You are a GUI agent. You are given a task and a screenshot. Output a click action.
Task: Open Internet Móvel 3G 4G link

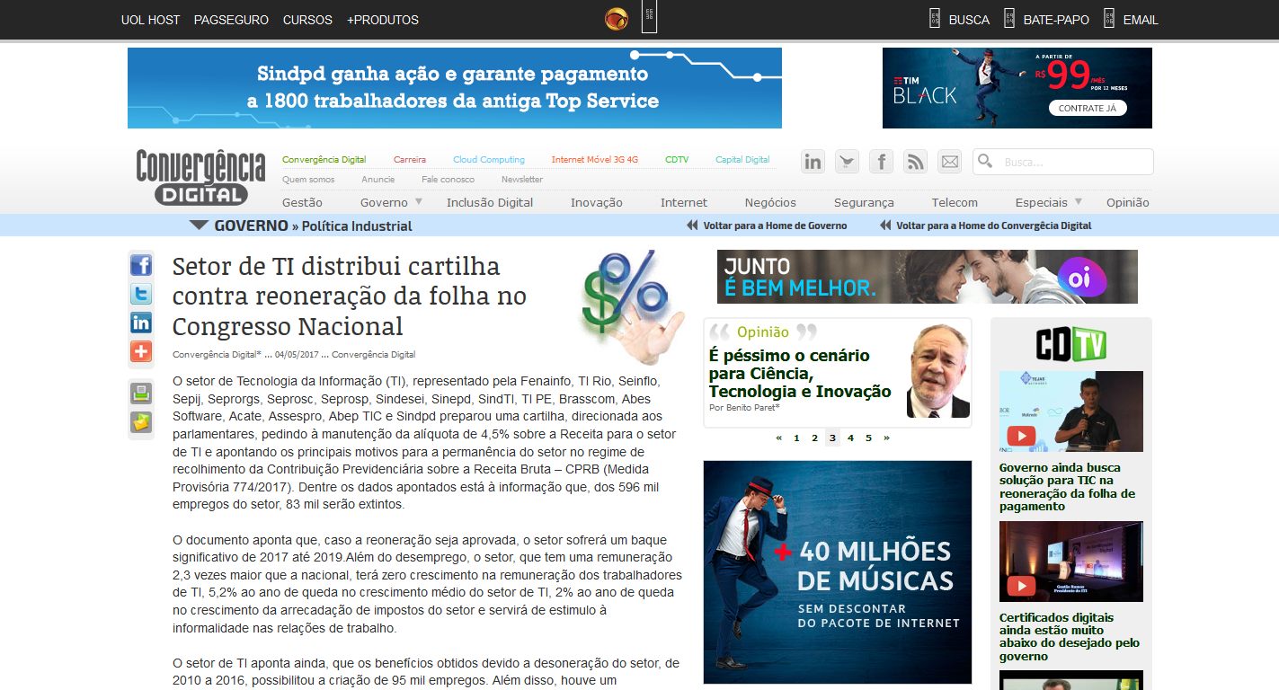pyautogui.click(x=595, y=160)
